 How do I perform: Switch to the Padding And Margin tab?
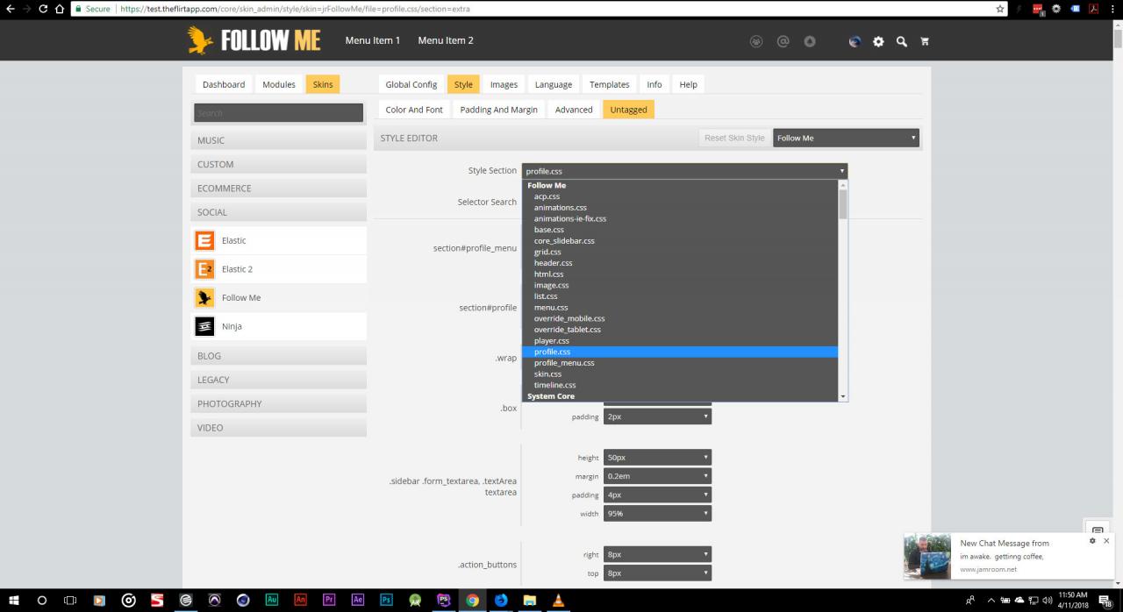[498, 110]
